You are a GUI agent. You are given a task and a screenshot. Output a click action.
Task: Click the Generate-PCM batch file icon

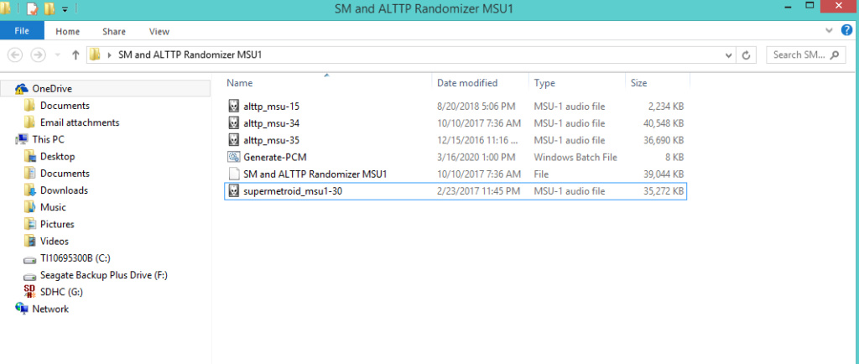[234, 157]
